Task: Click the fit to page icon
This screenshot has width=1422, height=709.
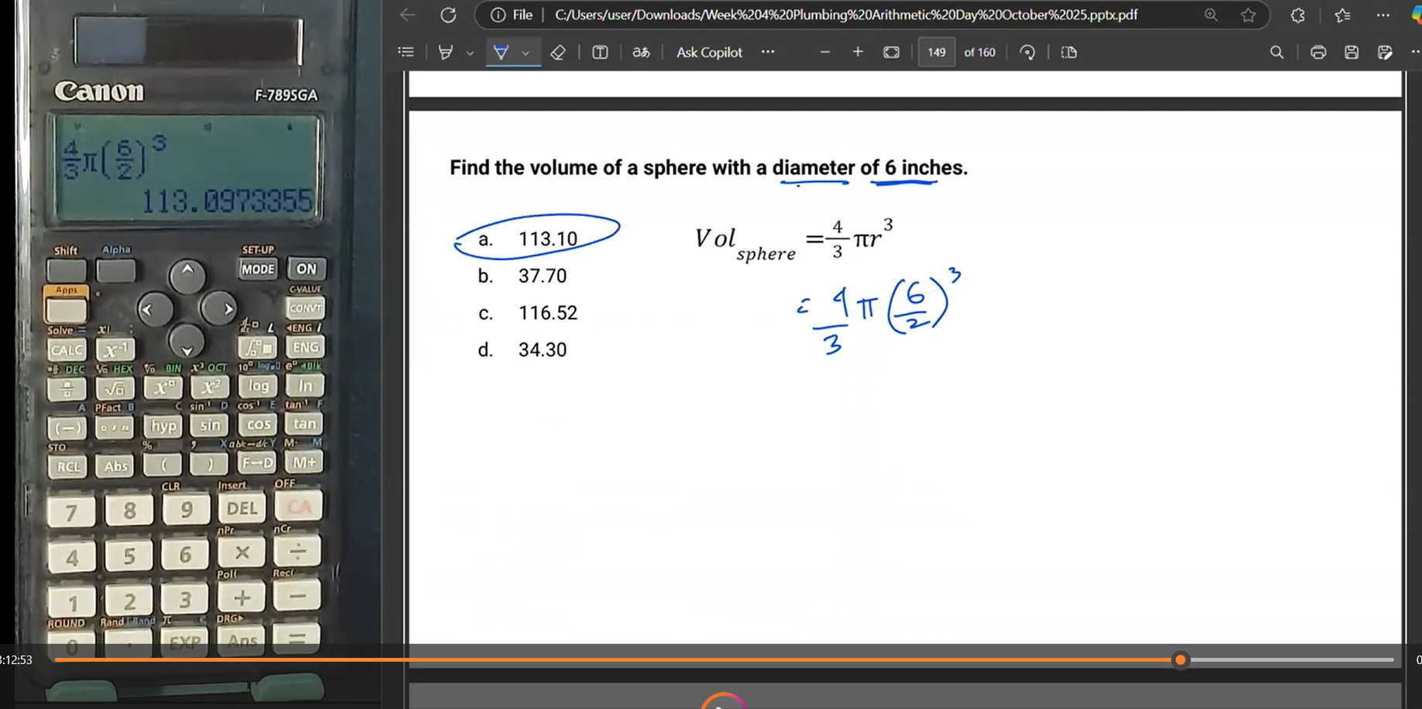Action: click(x=891, y=52)
